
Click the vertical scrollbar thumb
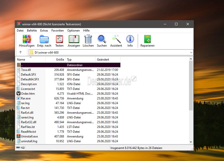coord(191,86)
